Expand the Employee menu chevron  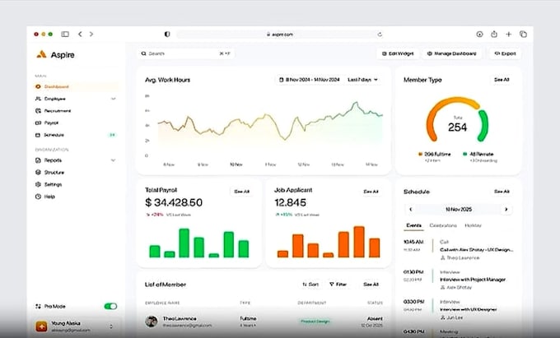click(113, 99)
